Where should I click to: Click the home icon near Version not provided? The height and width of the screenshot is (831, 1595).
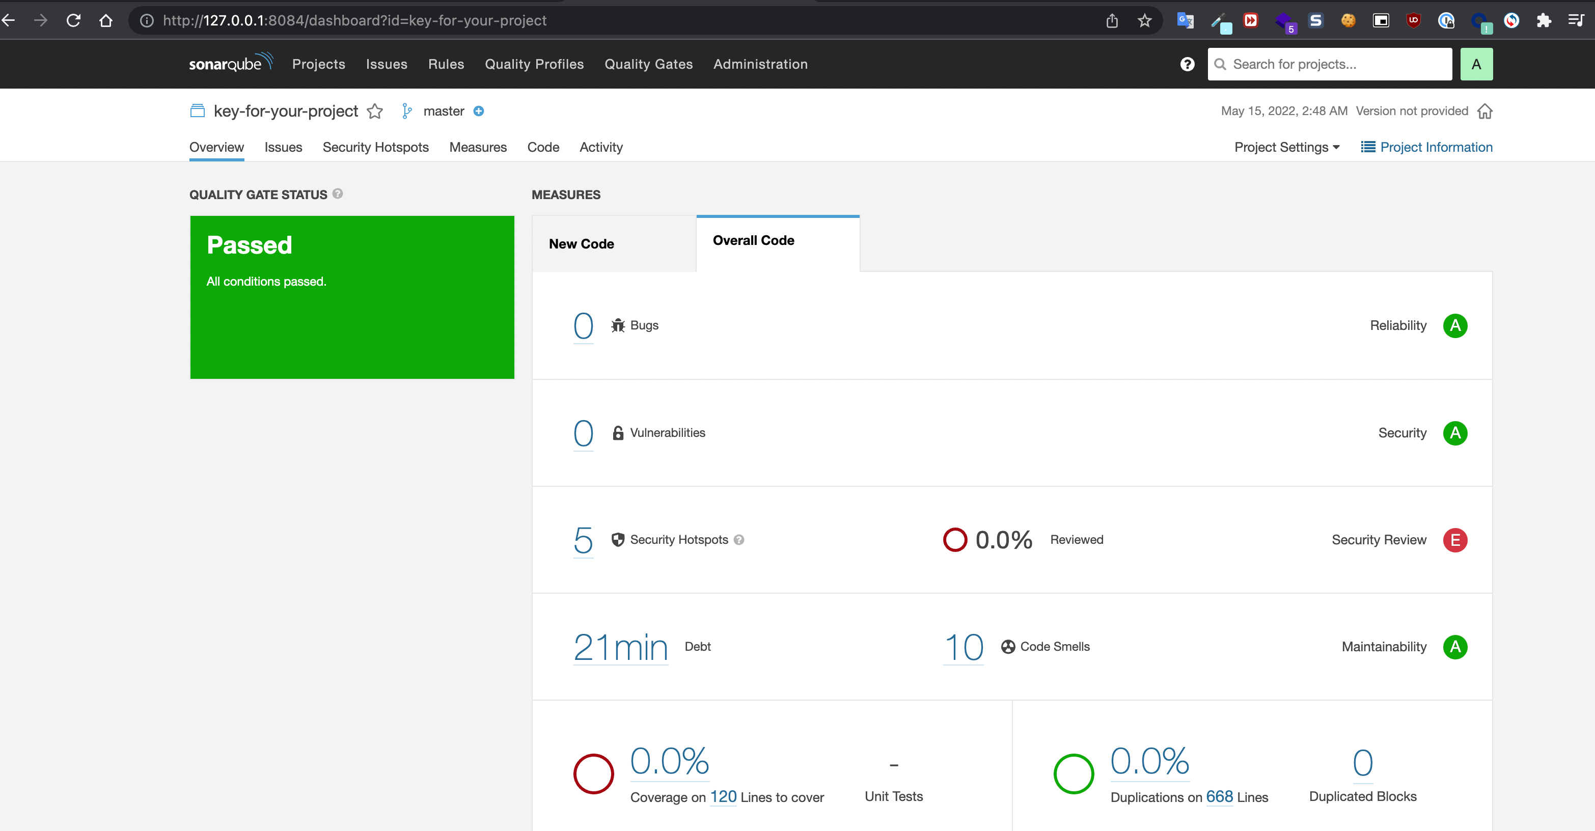(x=1486, y=111)
